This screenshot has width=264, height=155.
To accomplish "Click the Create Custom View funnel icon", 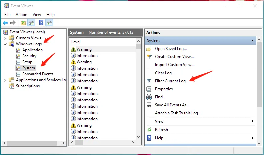I will [x=149, y=57].
